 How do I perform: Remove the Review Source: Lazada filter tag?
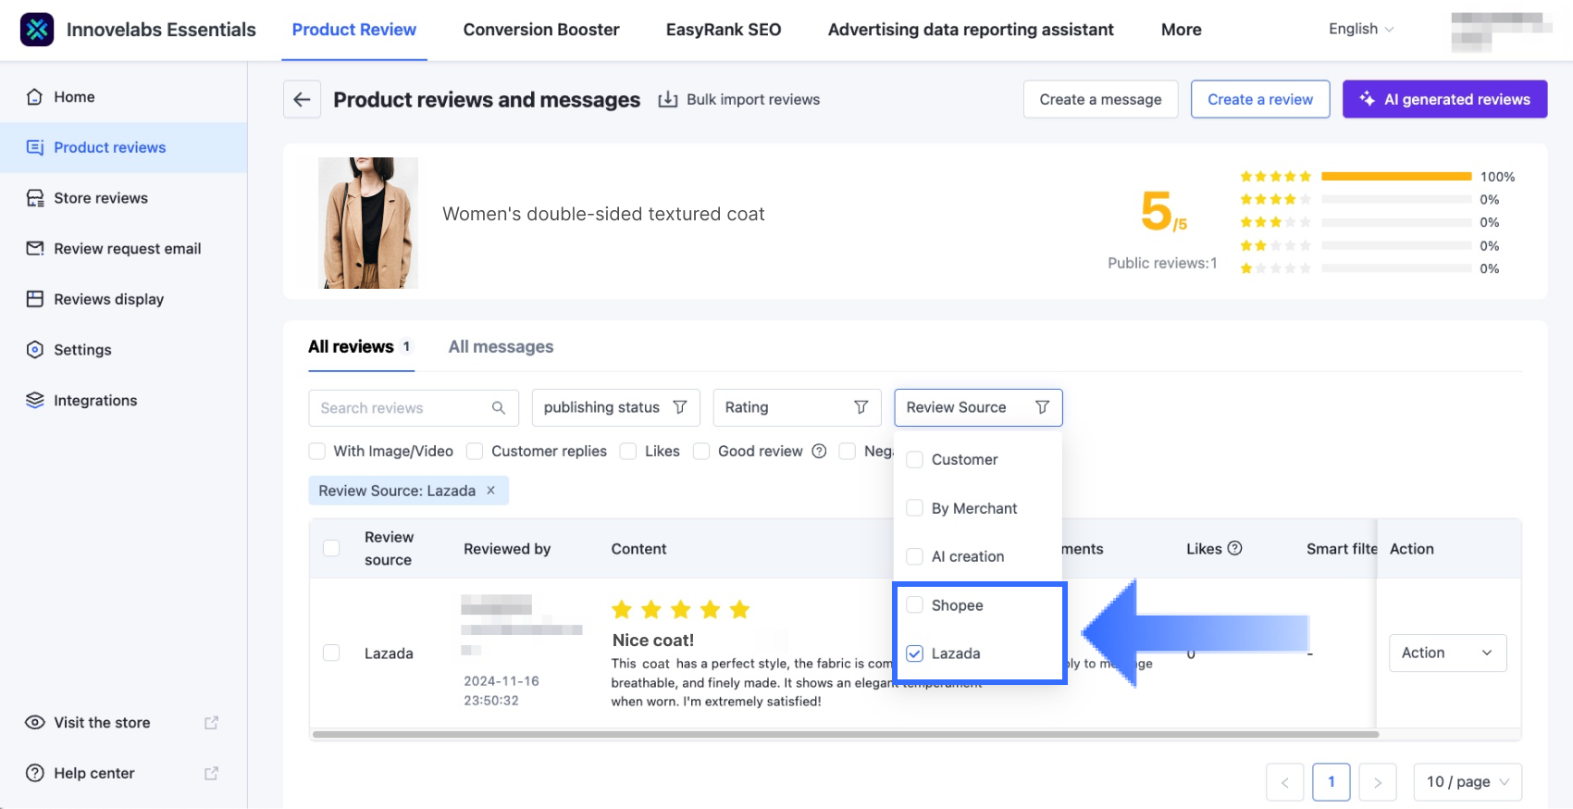pos(491,491)
